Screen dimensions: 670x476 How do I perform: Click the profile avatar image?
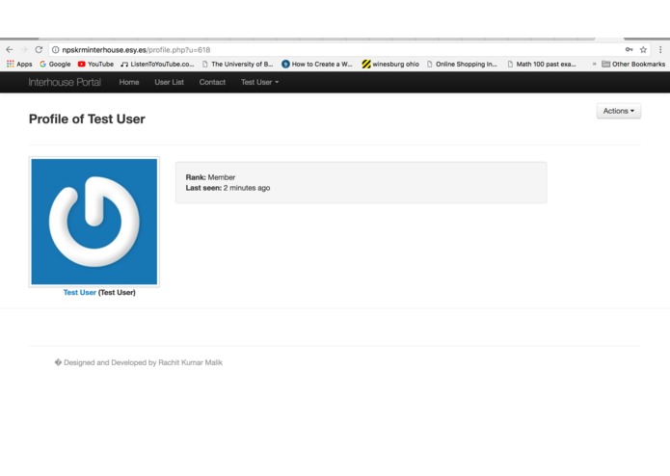tap(94, 222)
